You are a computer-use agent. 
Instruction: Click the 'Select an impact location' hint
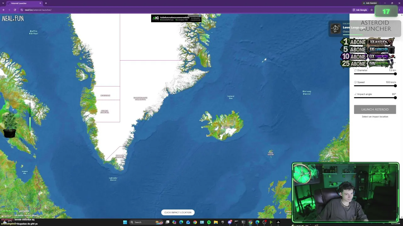pos(375,117)
